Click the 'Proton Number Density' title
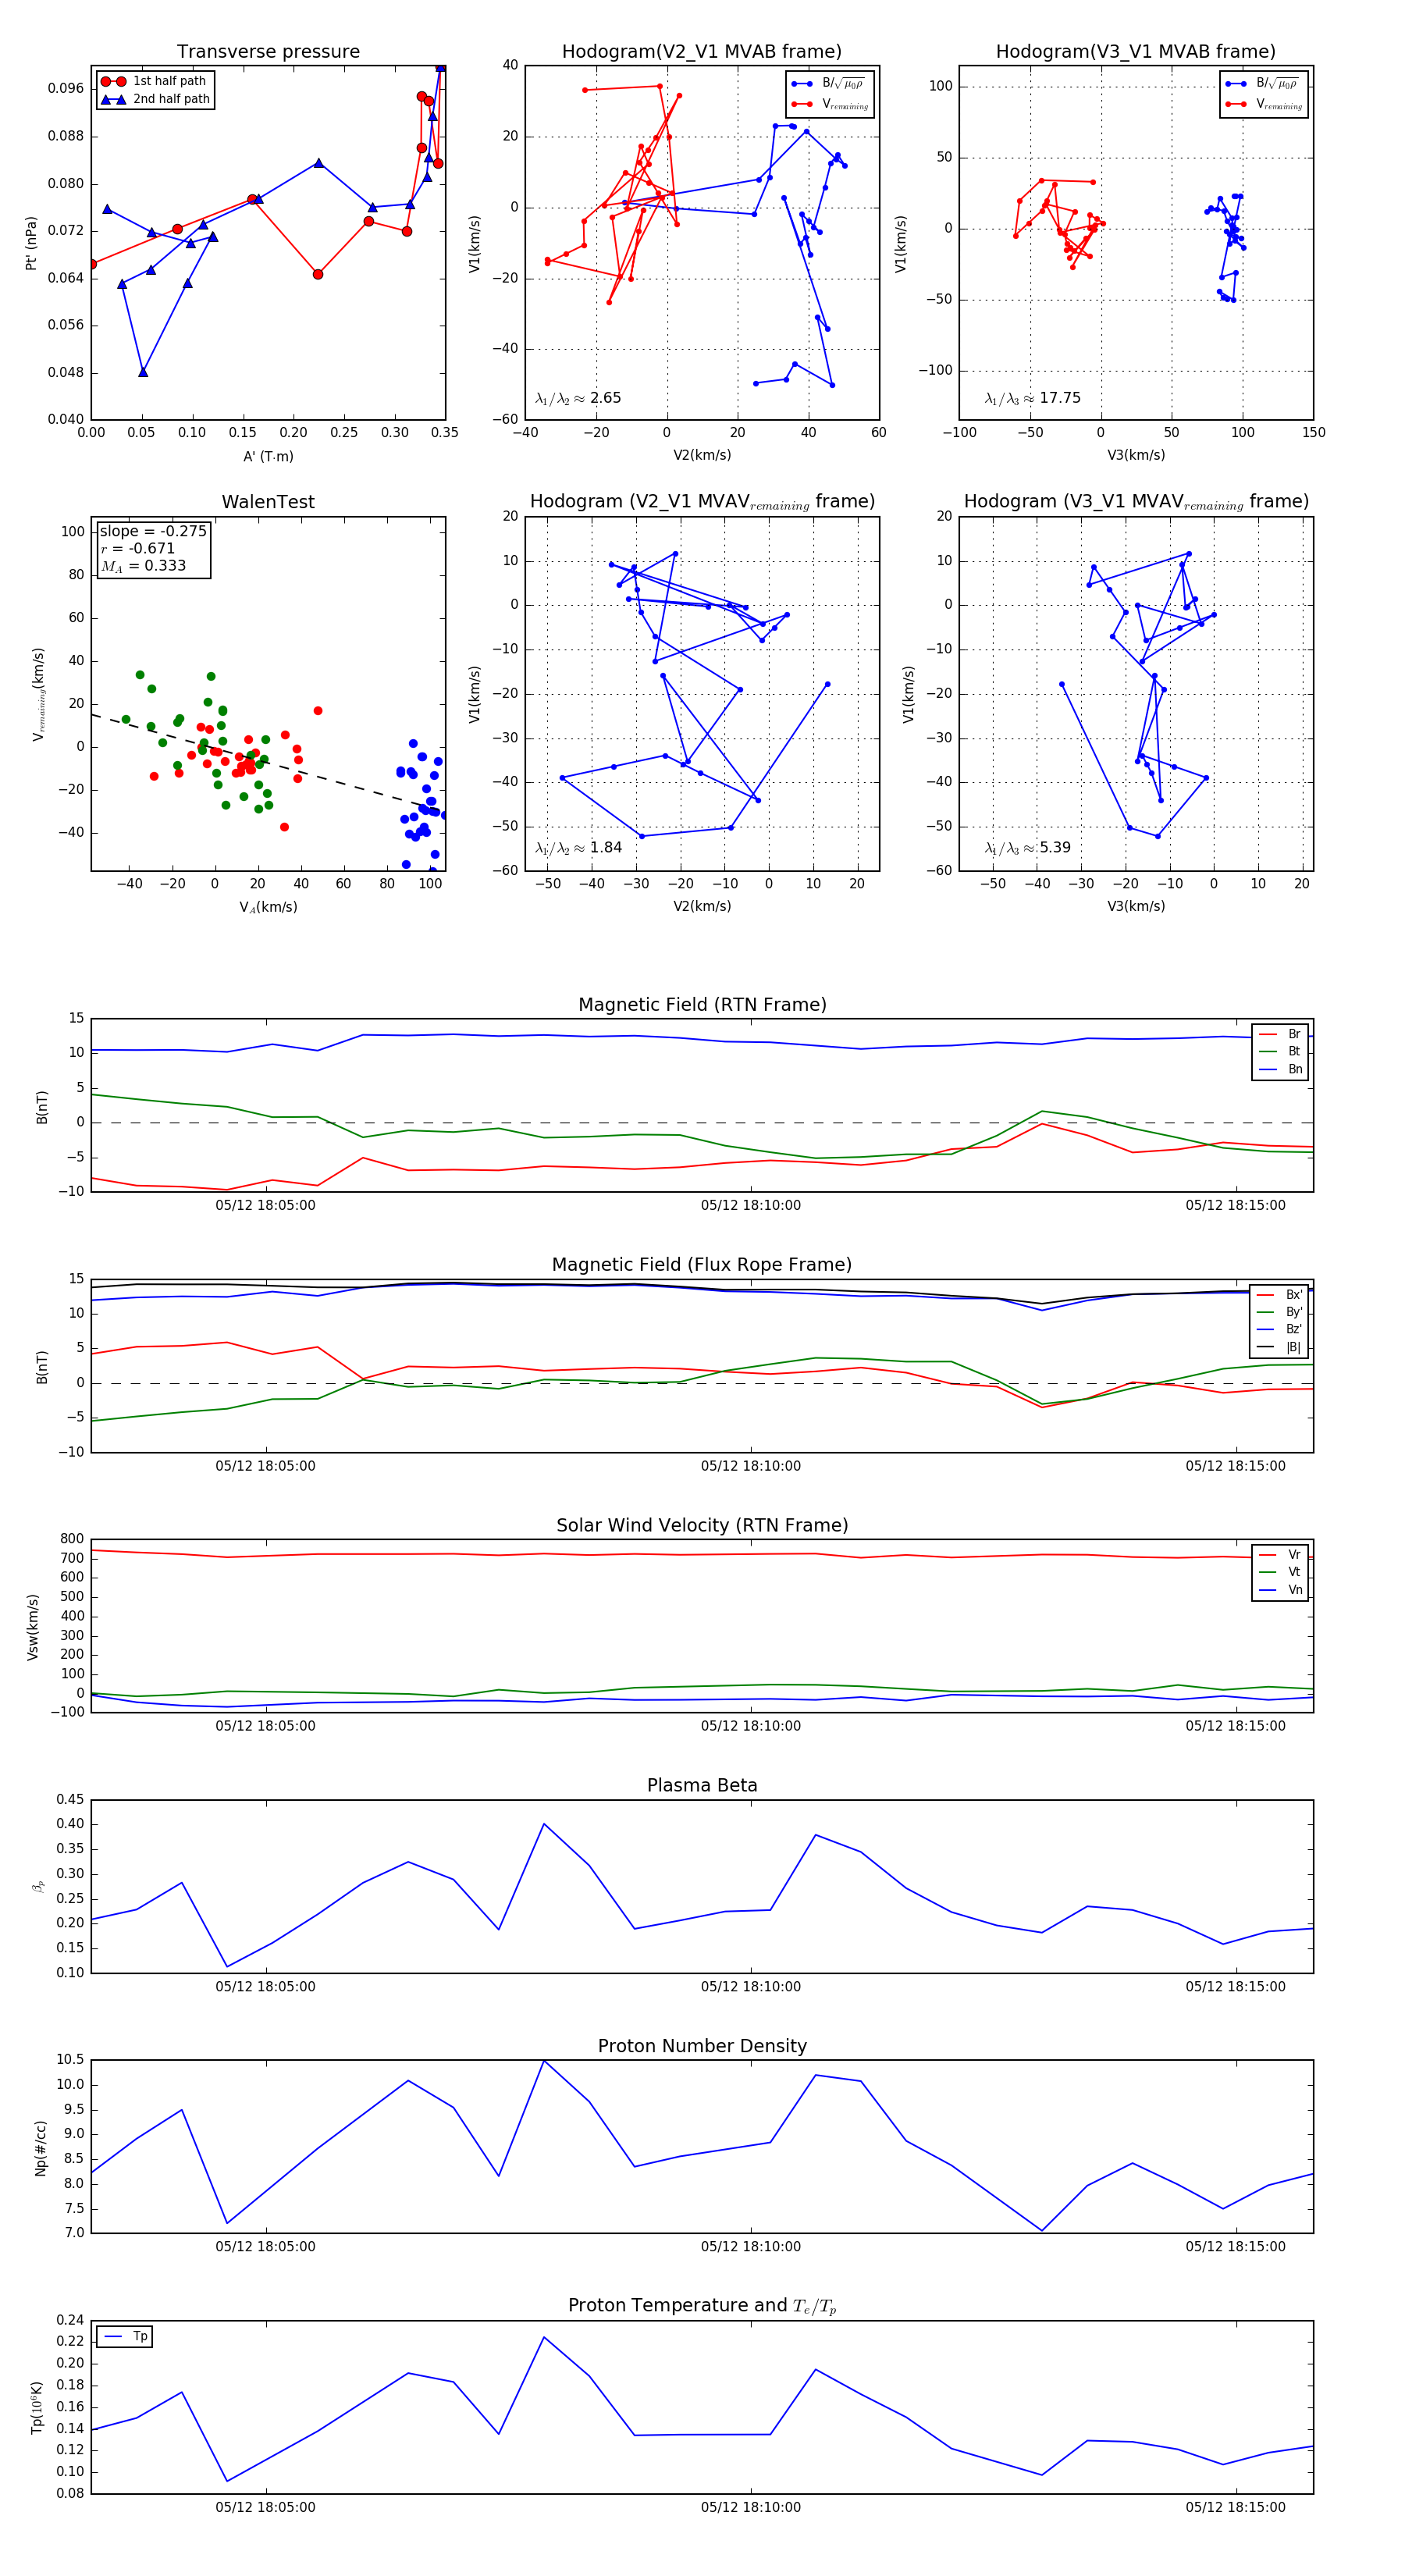The image size is (1405, 2576). point(702,2046)
